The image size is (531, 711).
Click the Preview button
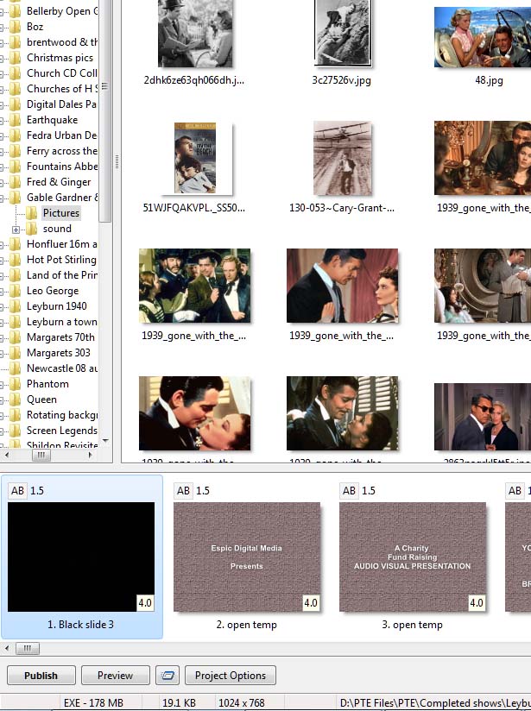tap(116, 675)
